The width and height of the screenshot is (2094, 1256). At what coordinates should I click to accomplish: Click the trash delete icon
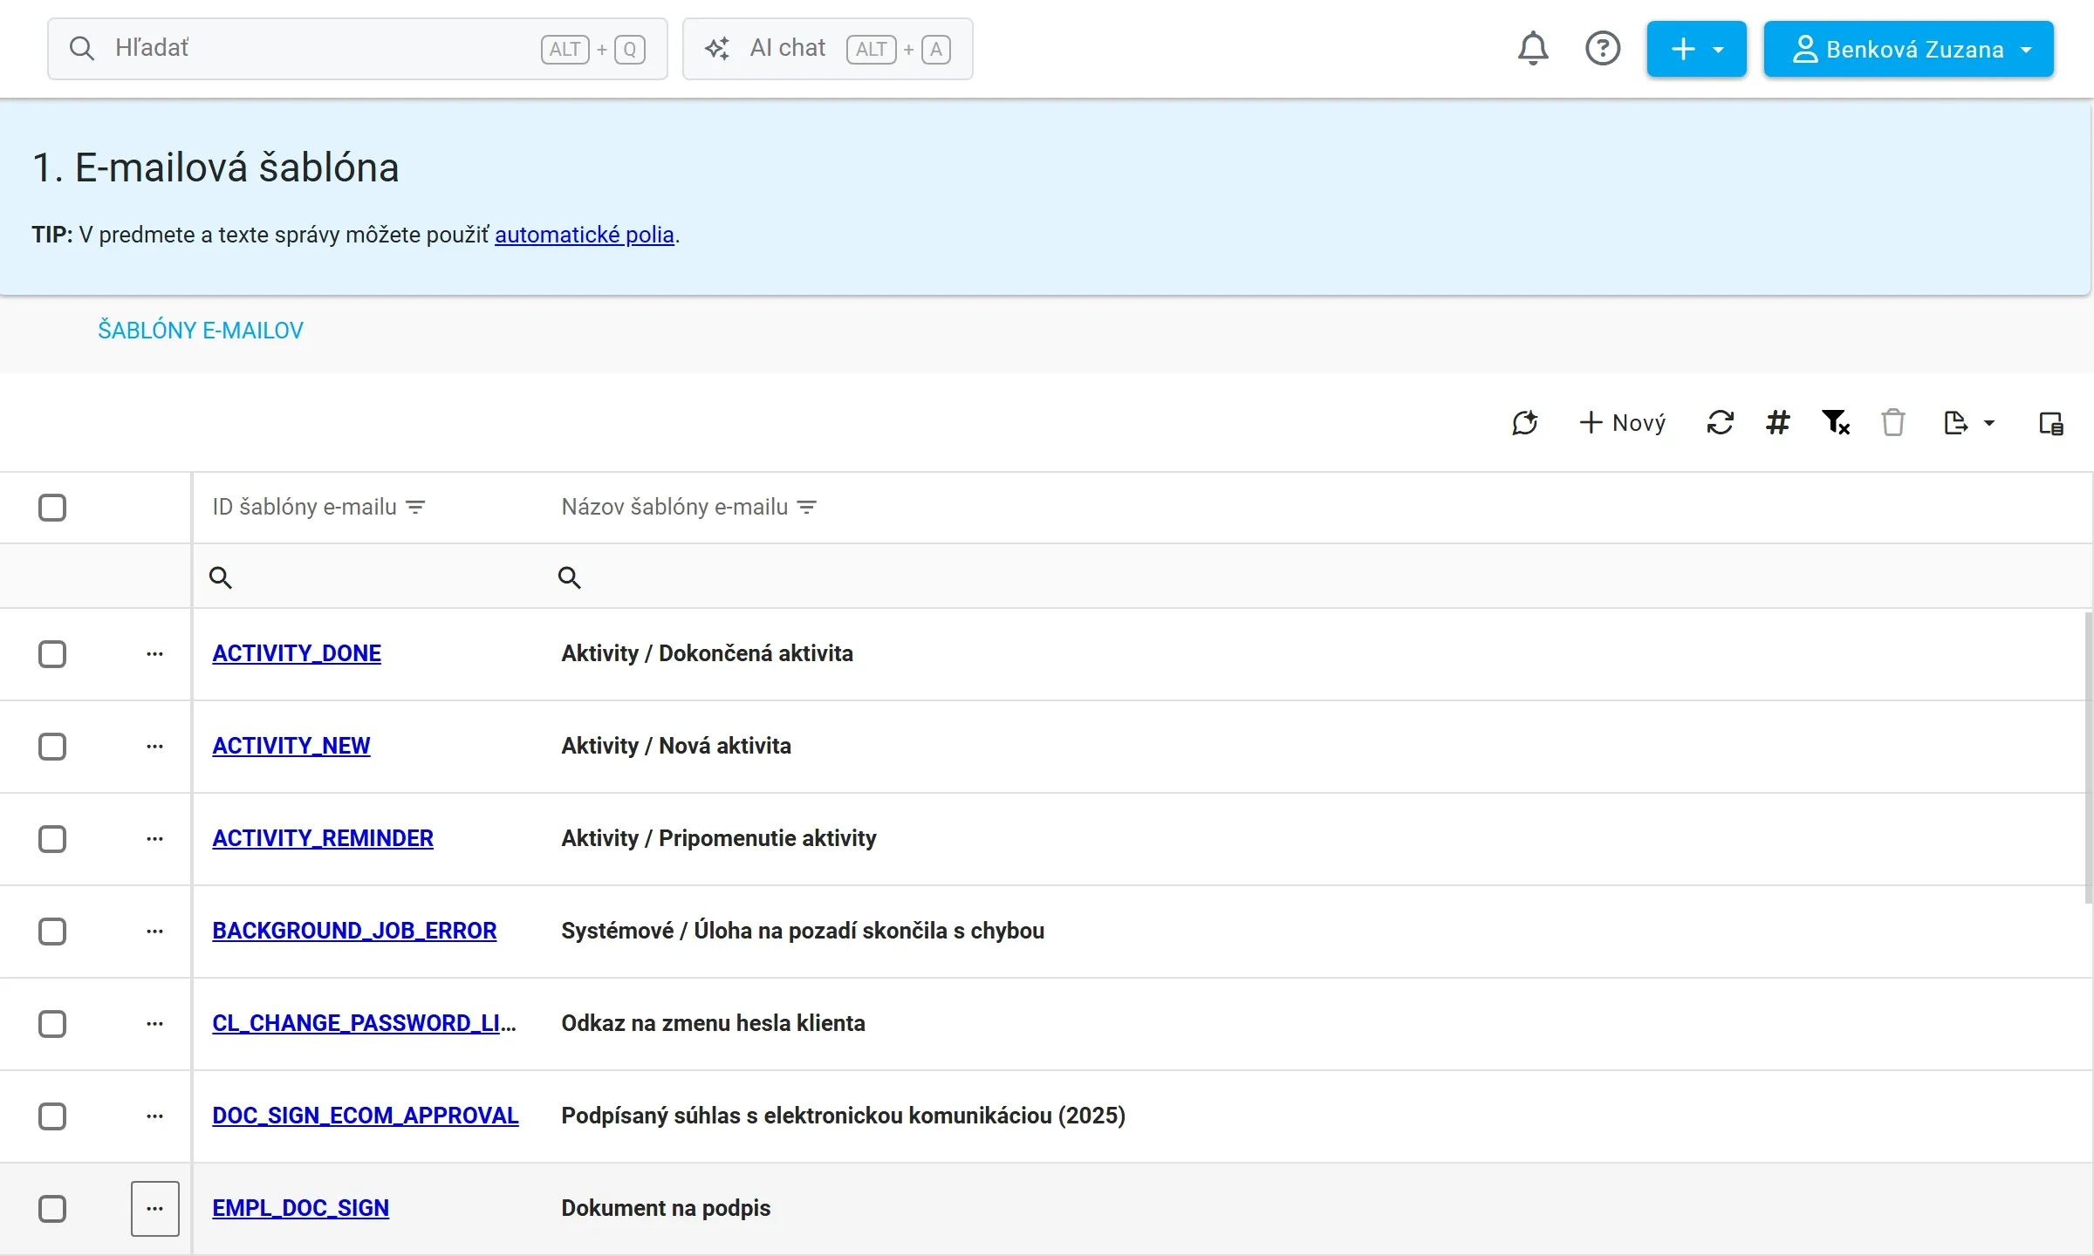[x=1893, y=423]
